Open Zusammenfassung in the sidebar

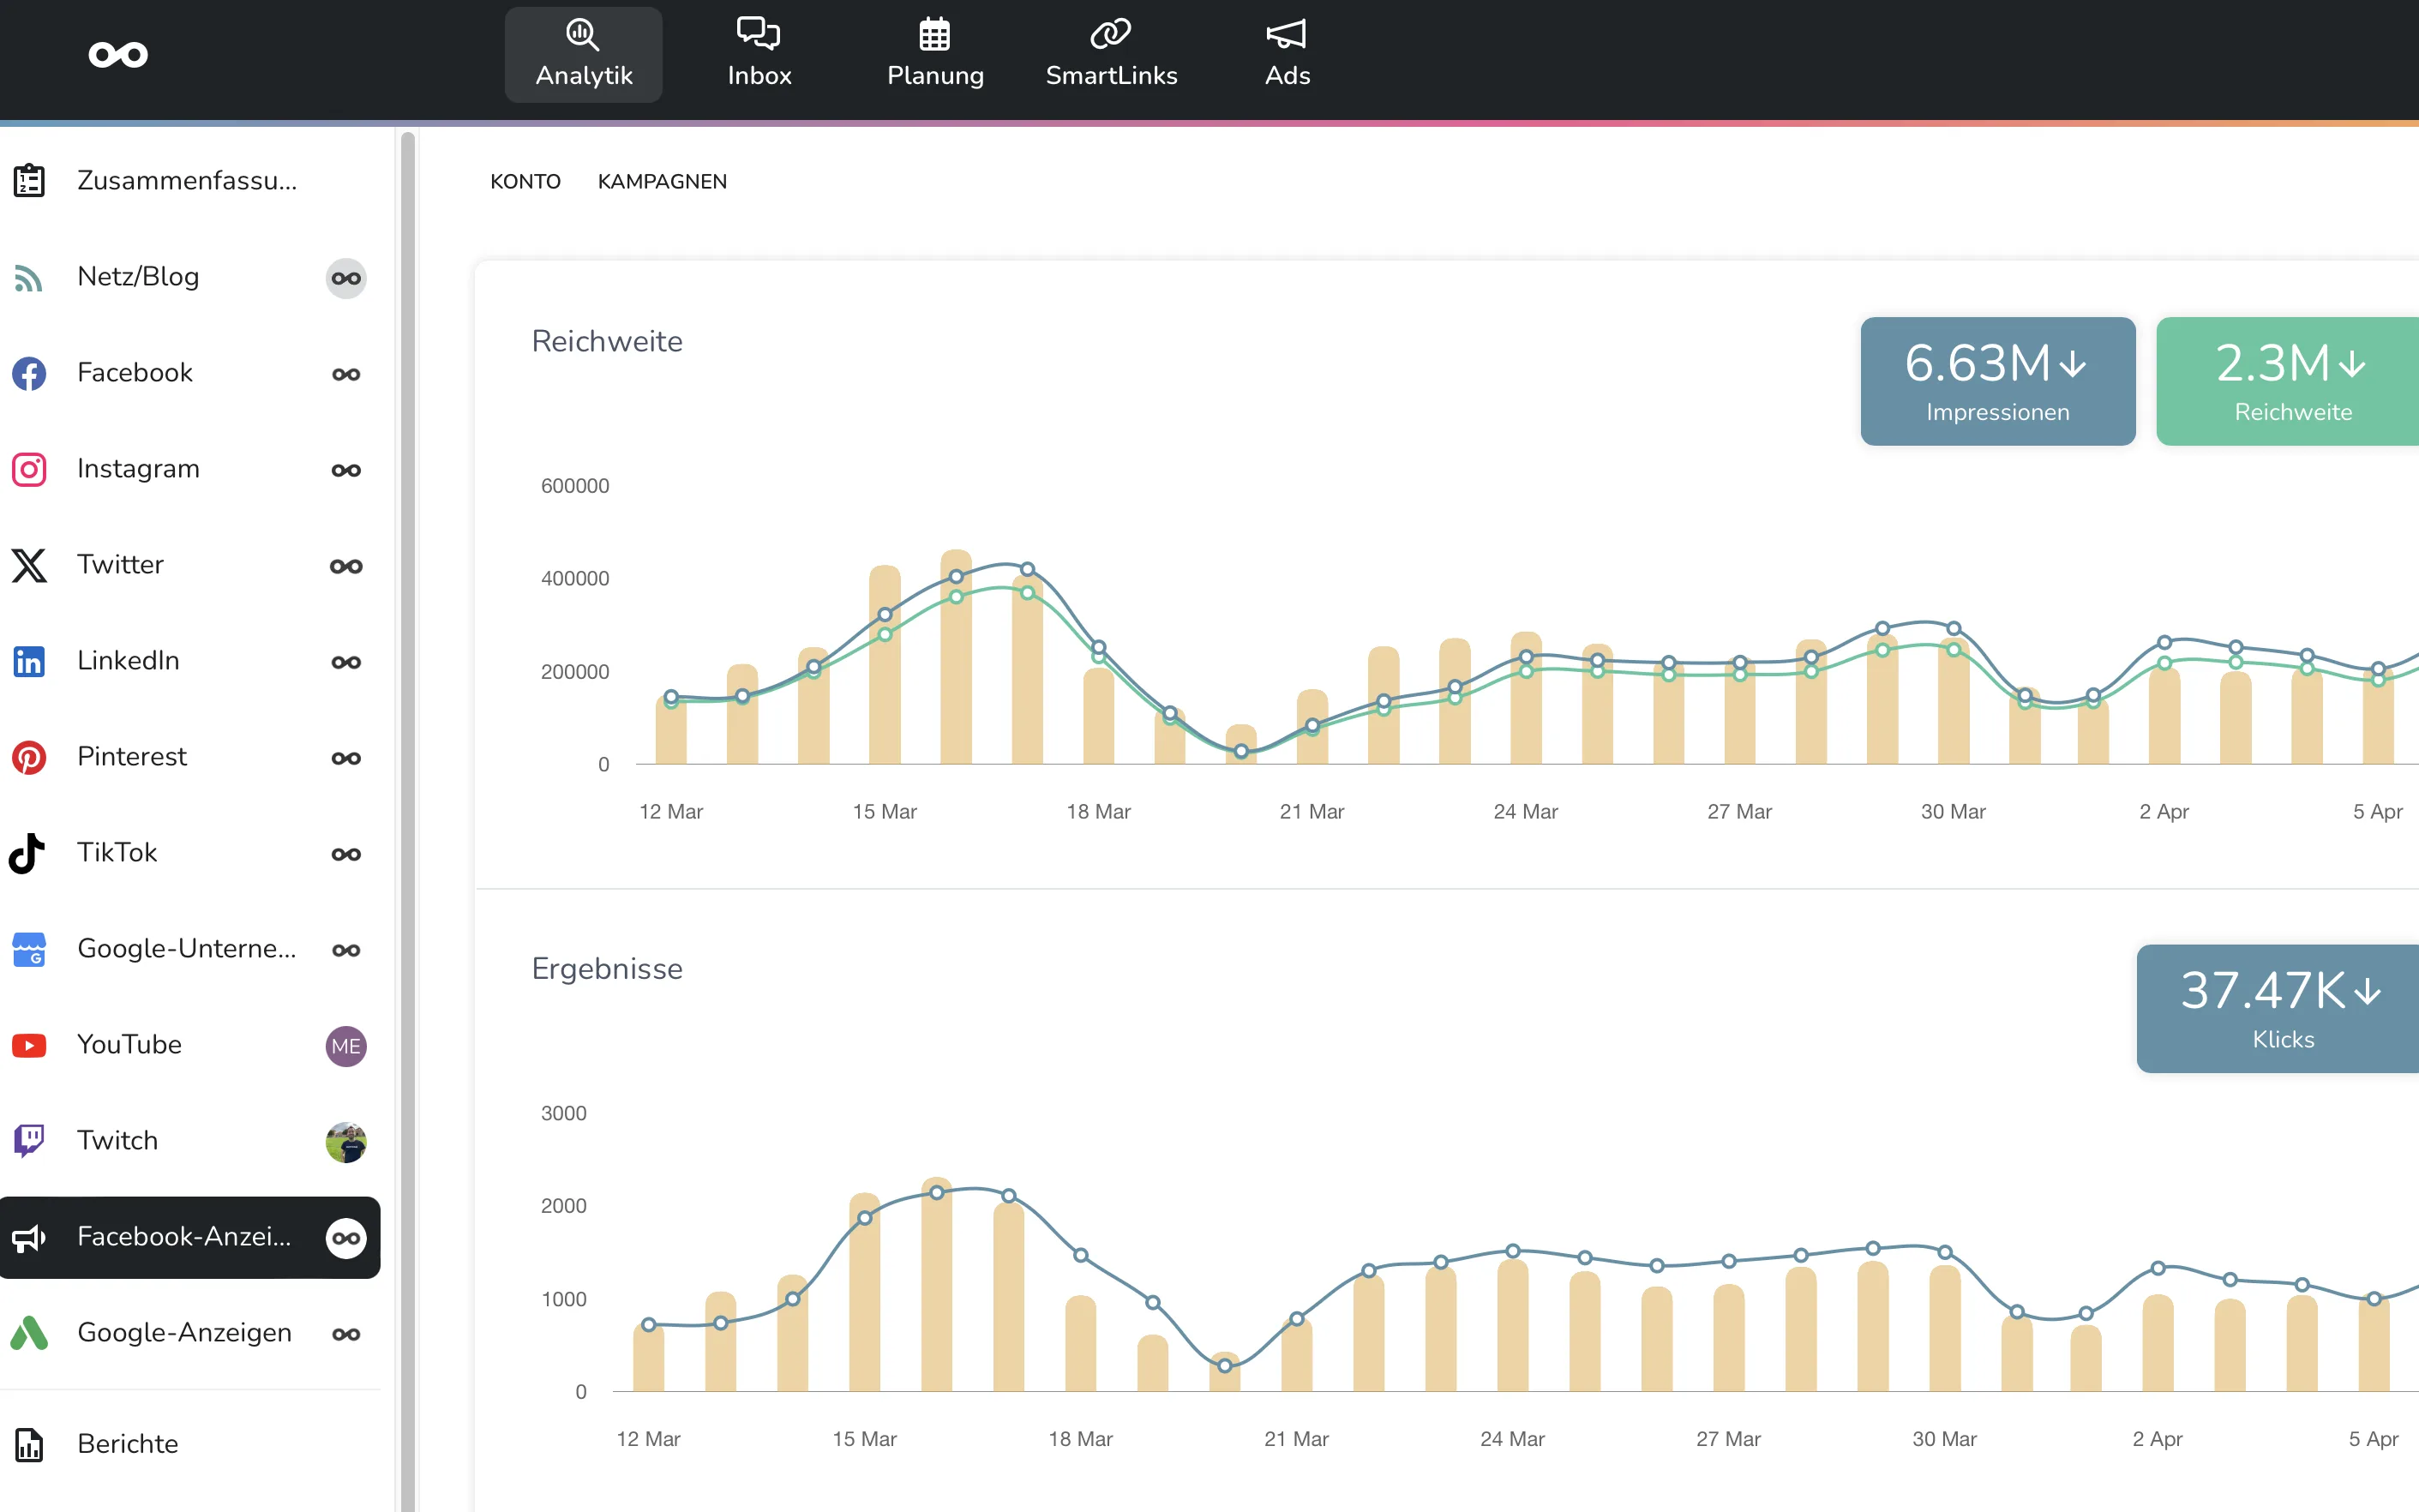pos(187,180)
